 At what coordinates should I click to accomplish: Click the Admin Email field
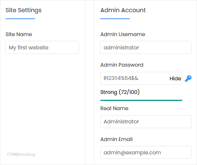146,152
